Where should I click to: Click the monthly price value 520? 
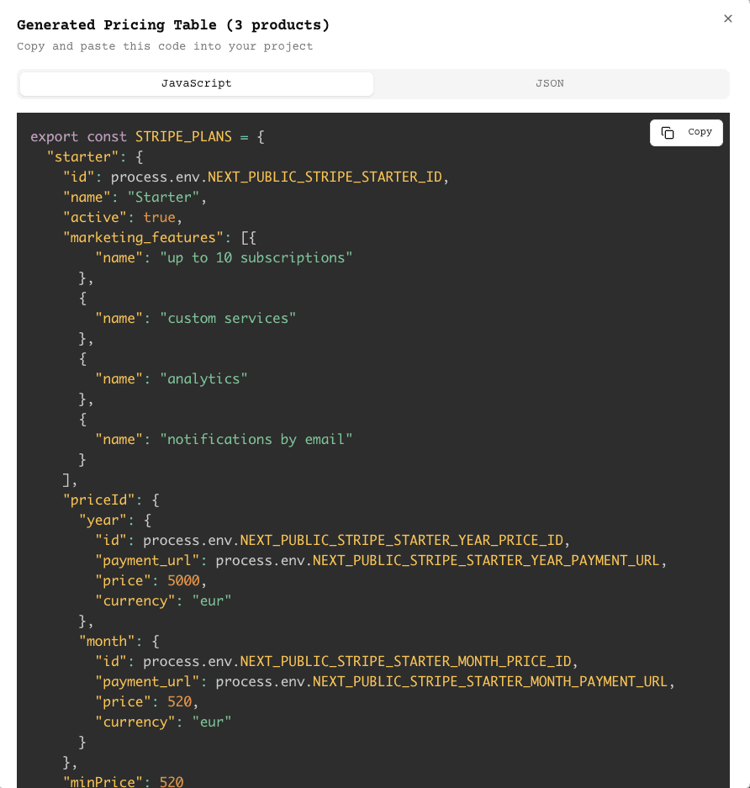coord(179,701)
